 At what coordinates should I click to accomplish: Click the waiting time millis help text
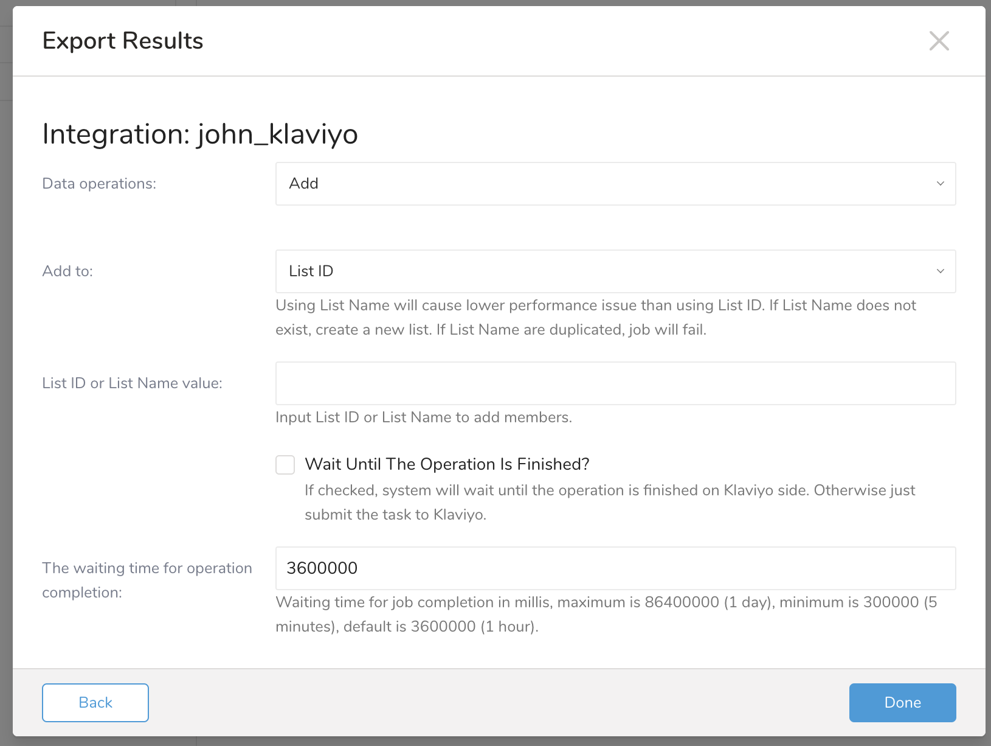point(606,615)
